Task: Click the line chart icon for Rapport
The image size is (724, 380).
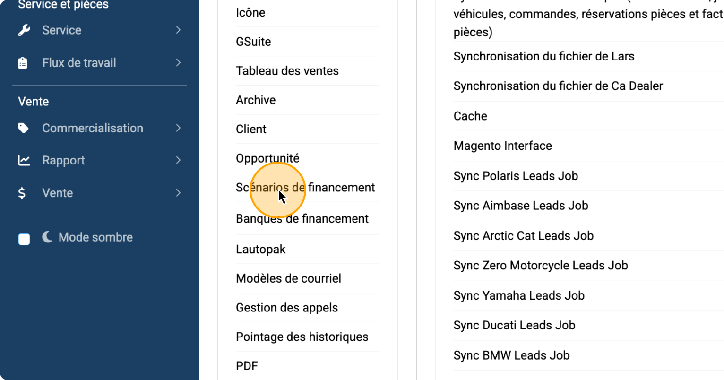Action: pyautogui.click(x=24, y=160)
